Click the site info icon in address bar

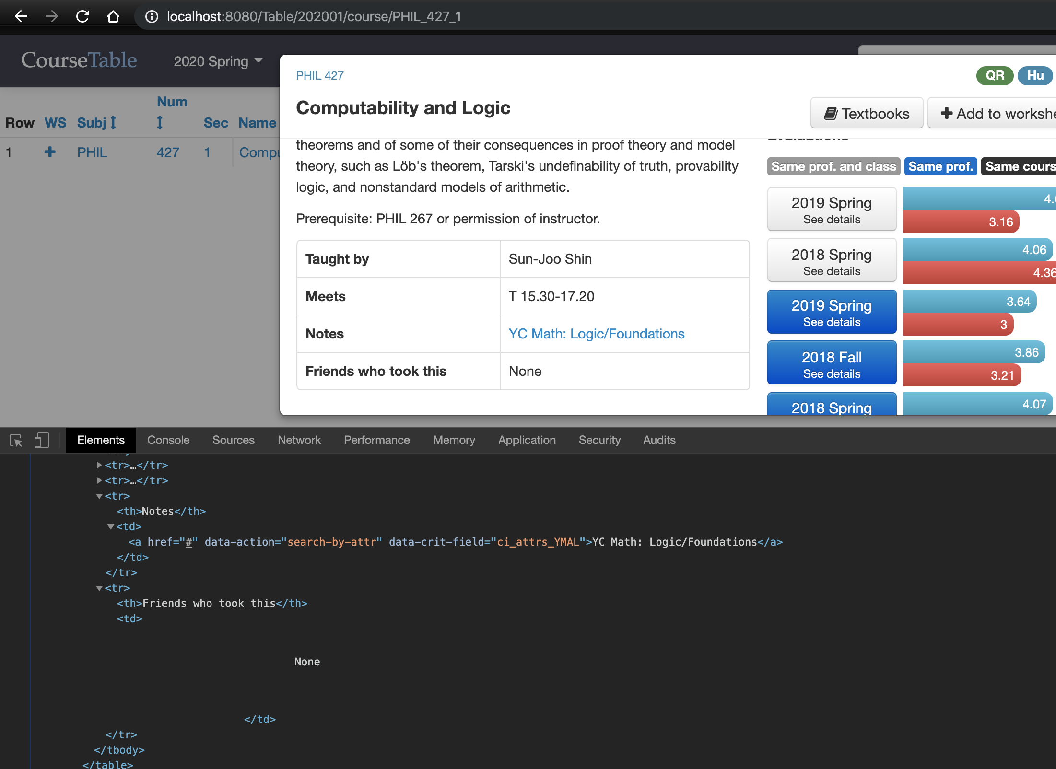[x=152, y=16]
